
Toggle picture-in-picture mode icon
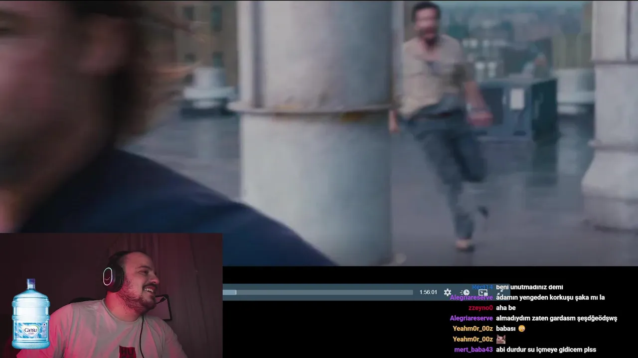pyautogui.click(x=483, y=292)
